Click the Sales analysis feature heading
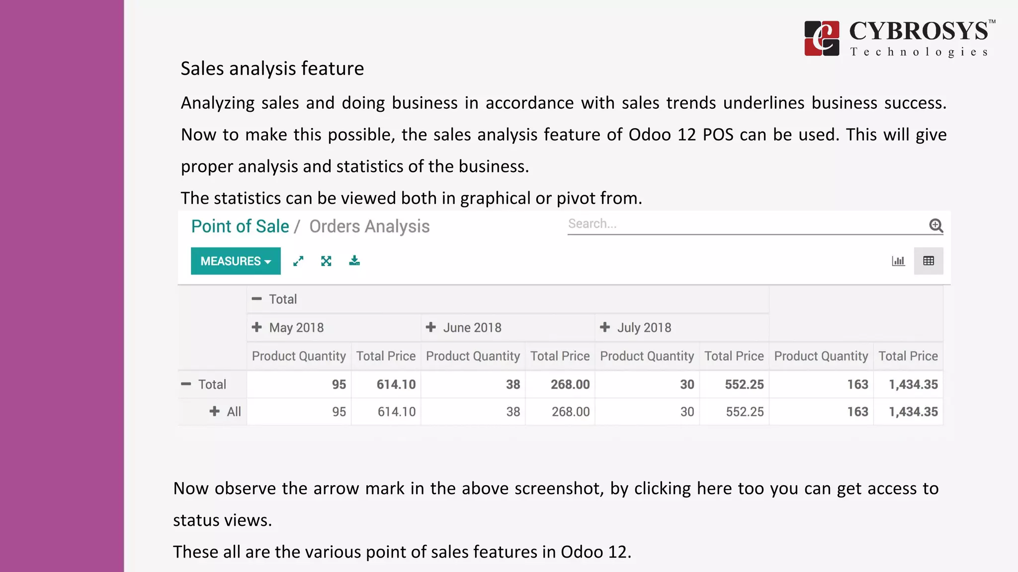Screen dimensions: 1018x572 [272, 69]
